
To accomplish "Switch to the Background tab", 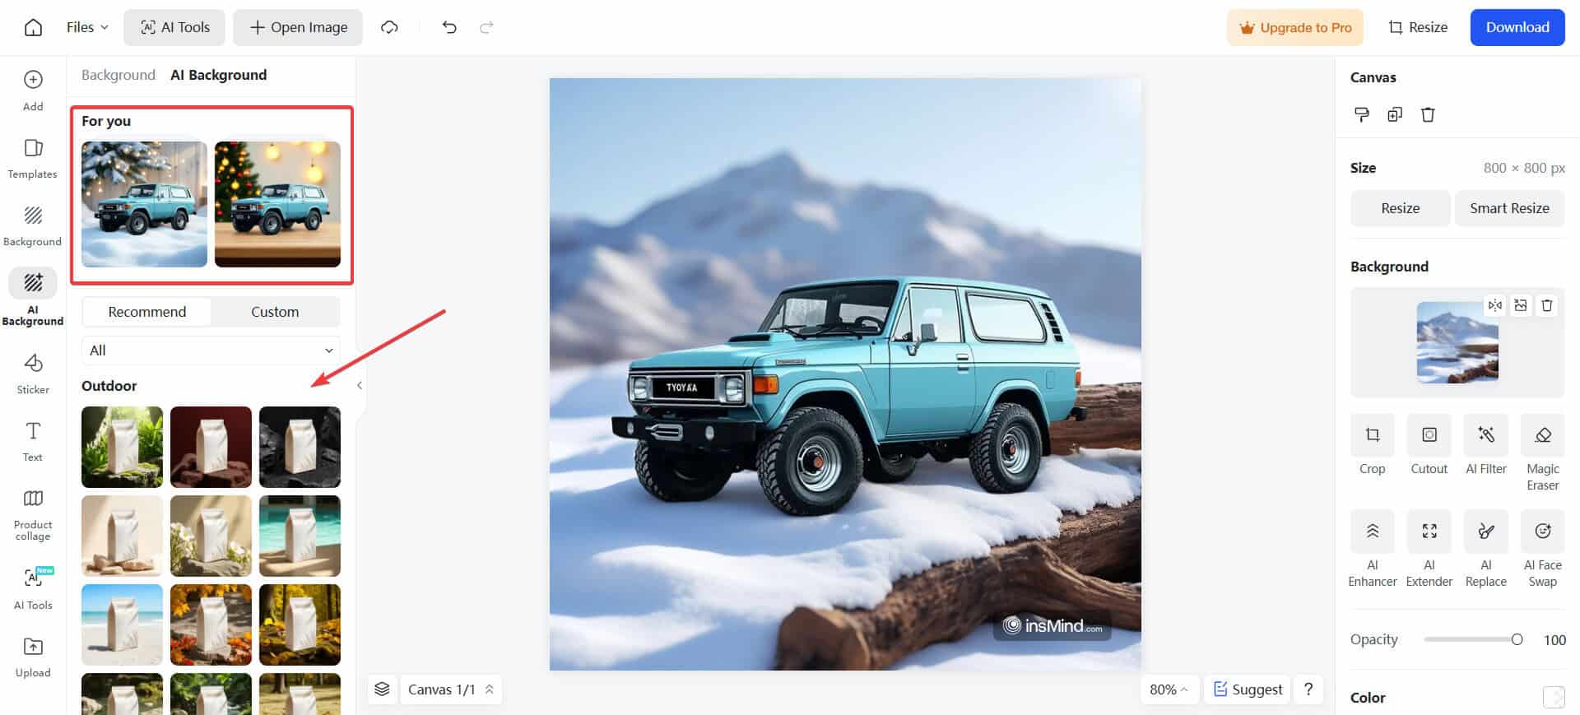I will [118, 75].
